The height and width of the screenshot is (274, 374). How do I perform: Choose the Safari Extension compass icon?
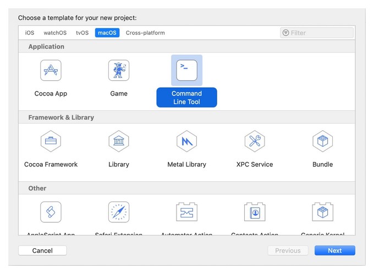coord(119,212)
